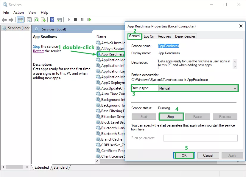Select the Background Intelligent Transfer row

tap(110, 99)
